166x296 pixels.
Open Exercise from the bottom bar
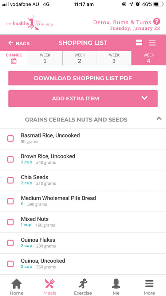83,287
